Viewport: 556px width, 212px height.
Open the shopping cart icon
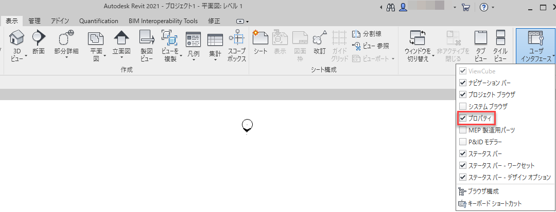tap(465, 7)
